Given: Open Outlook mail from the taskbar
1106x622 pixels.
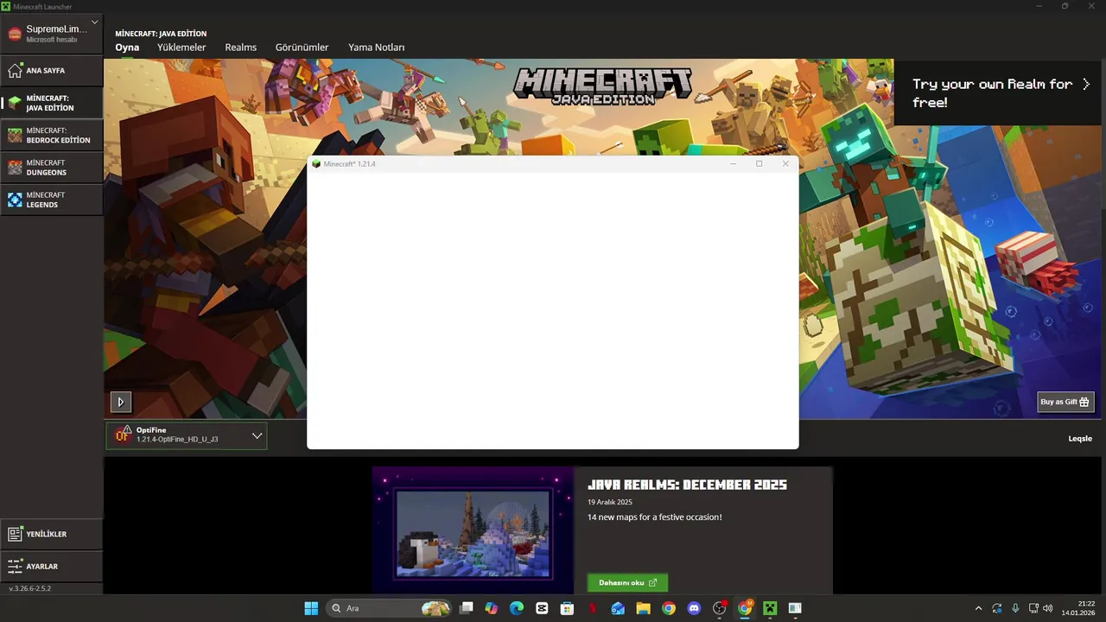Looking at the screenshot, I should coord(618,608).
